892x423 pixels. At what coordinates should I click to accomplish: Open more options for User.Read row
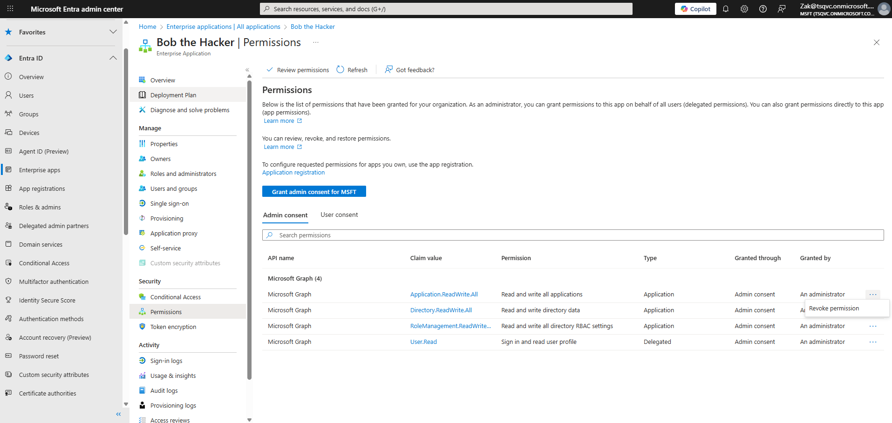[x=872, y=342]
